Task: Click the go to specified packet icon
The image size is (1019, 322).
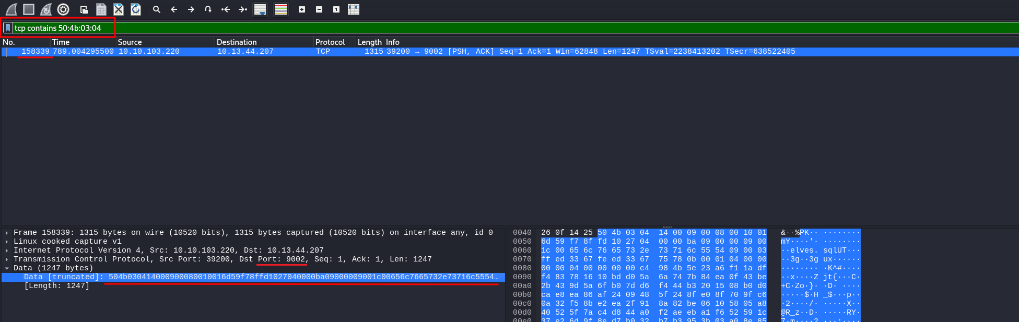Action: pos(208,9)
